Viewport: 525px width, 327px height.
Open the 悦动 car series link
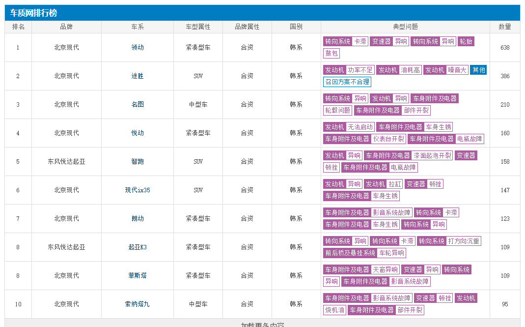138,133
